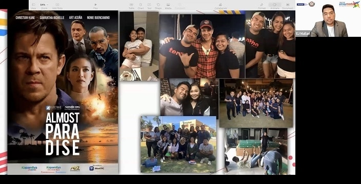Insert a Chart from the toolbar
Screen dimensions: 361x184
[x=141, y=6]
